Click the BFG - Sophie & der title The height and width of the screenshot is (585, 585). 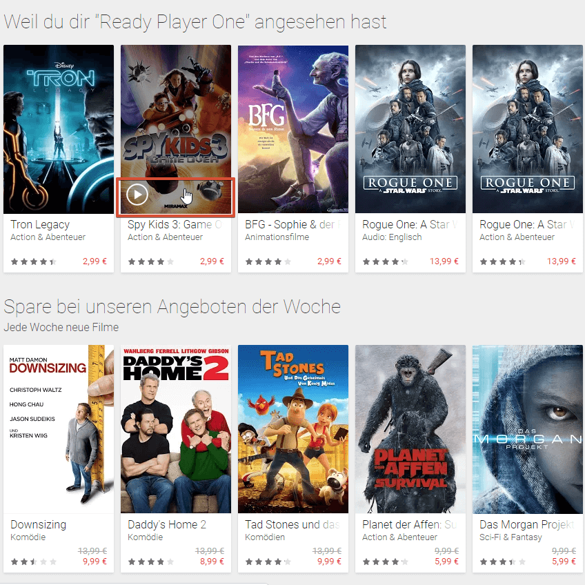pos(292,225)
